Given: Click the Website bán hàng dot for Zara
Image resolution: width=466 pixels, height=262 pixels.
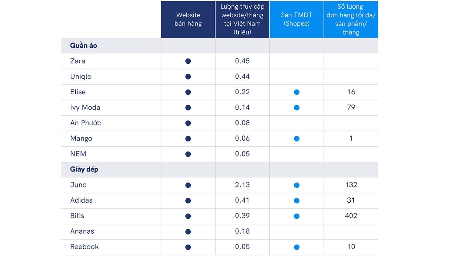Looking at the screenshot, I should [x=188, y=61].
